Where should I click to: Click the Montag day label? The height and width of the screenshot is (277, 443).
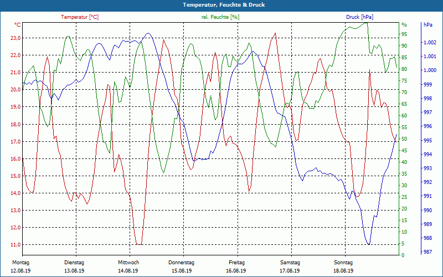click(20, 263)
